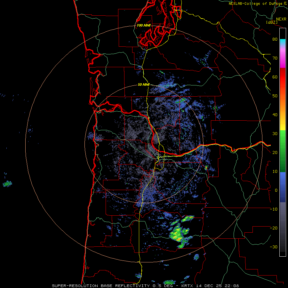Viewport: 288px width, 288px height.
Task: Click the 60 value on the dBZ scale
Action: (x=275, y=77)
